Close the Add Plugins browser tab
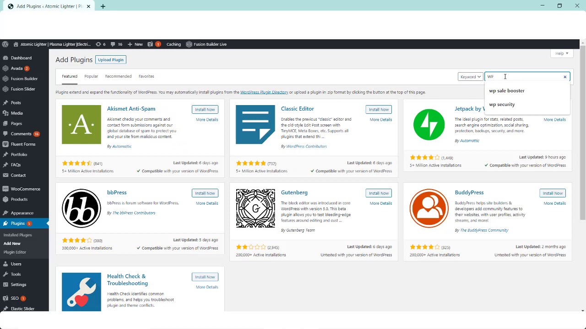Image resolution: width=586 pixels, height=329 pixels. pyautogui.click(x=88, y=6)
